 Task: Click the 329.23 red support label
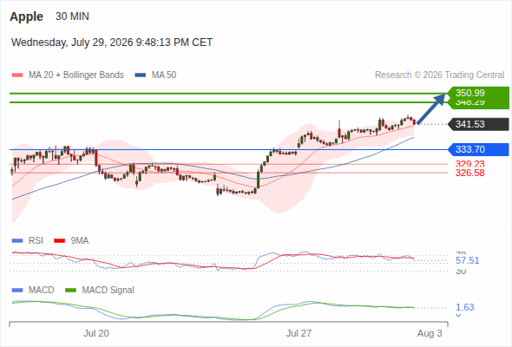[x=469, y=164]
